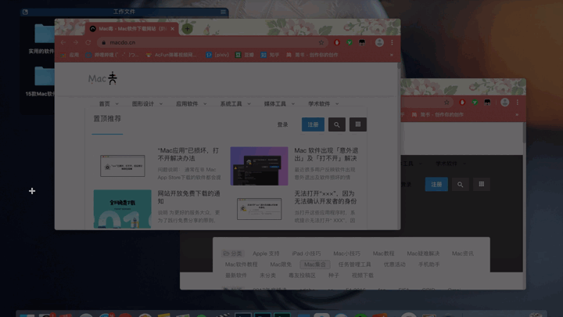
Task: Click green extension icon in front Chrome window
Action: (350, 42)
